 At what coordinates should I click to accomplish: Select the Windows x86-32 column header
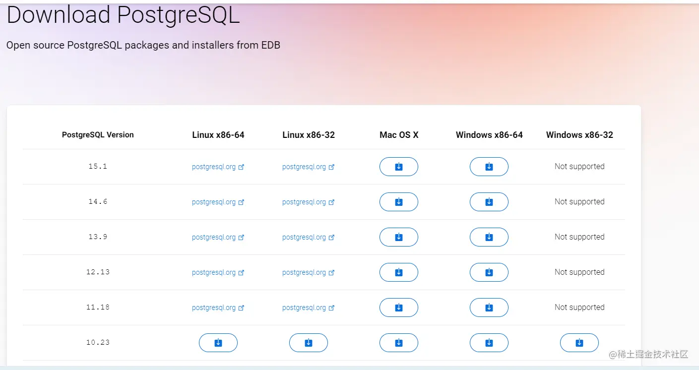(579, 135)
